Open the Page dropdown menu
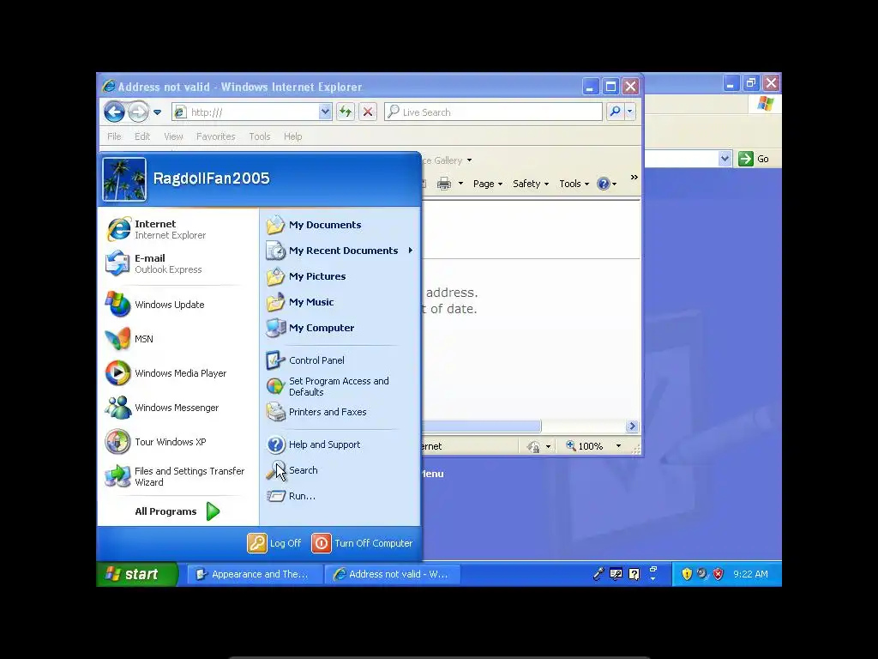The height and width of the screenshot is (659, 878). 488,184
